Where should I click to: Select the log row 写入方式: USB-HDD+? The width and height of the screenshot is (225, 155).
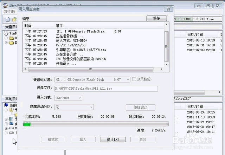93,41
